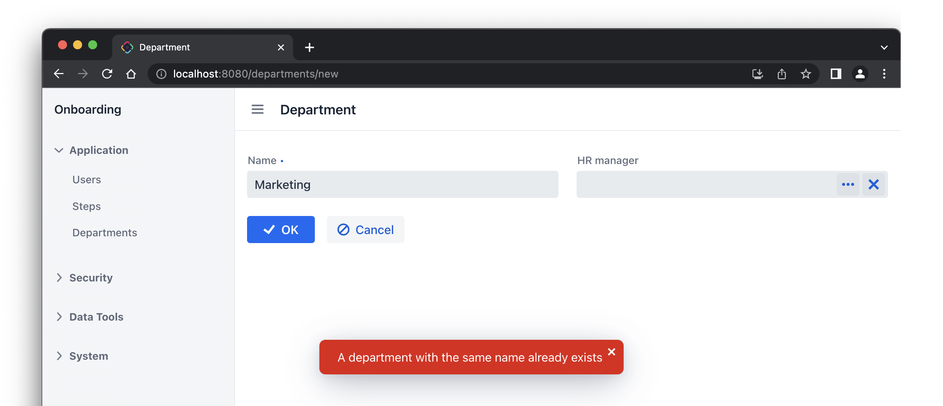Open a new browser tab with the plus
The image size is (943, 406).
(310, 47)
